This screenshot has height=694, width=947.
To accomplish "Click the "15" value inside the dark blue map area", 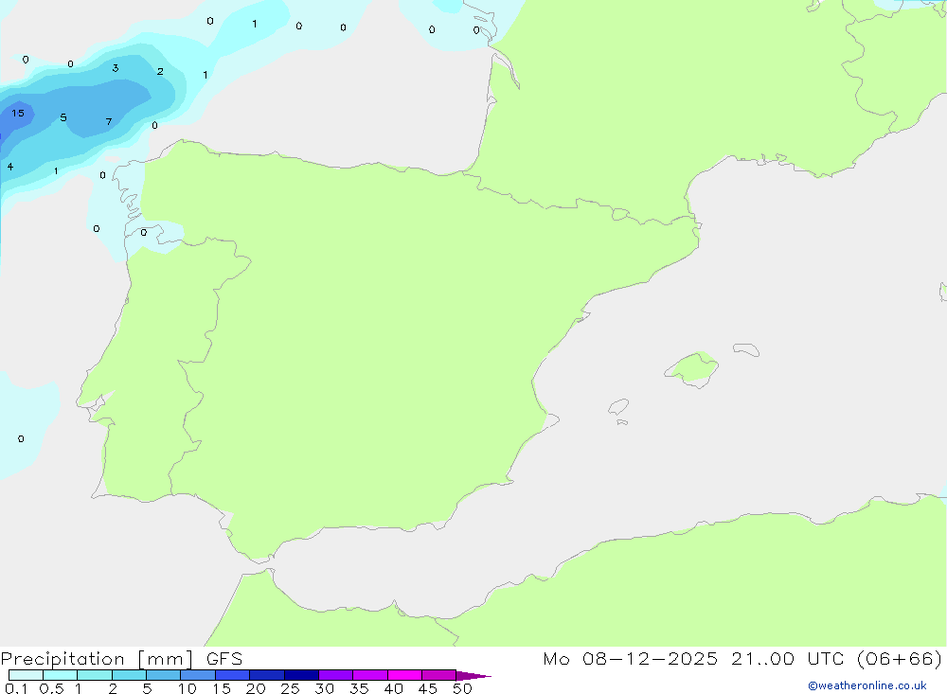I will 18,113.
